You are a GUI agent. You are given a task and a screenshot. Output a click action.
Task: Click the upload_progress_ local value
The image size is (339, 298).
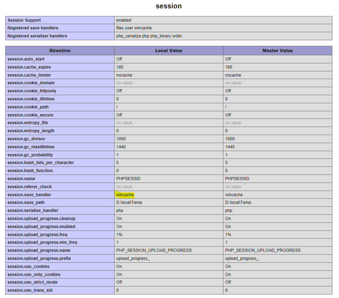click(133, 258)
